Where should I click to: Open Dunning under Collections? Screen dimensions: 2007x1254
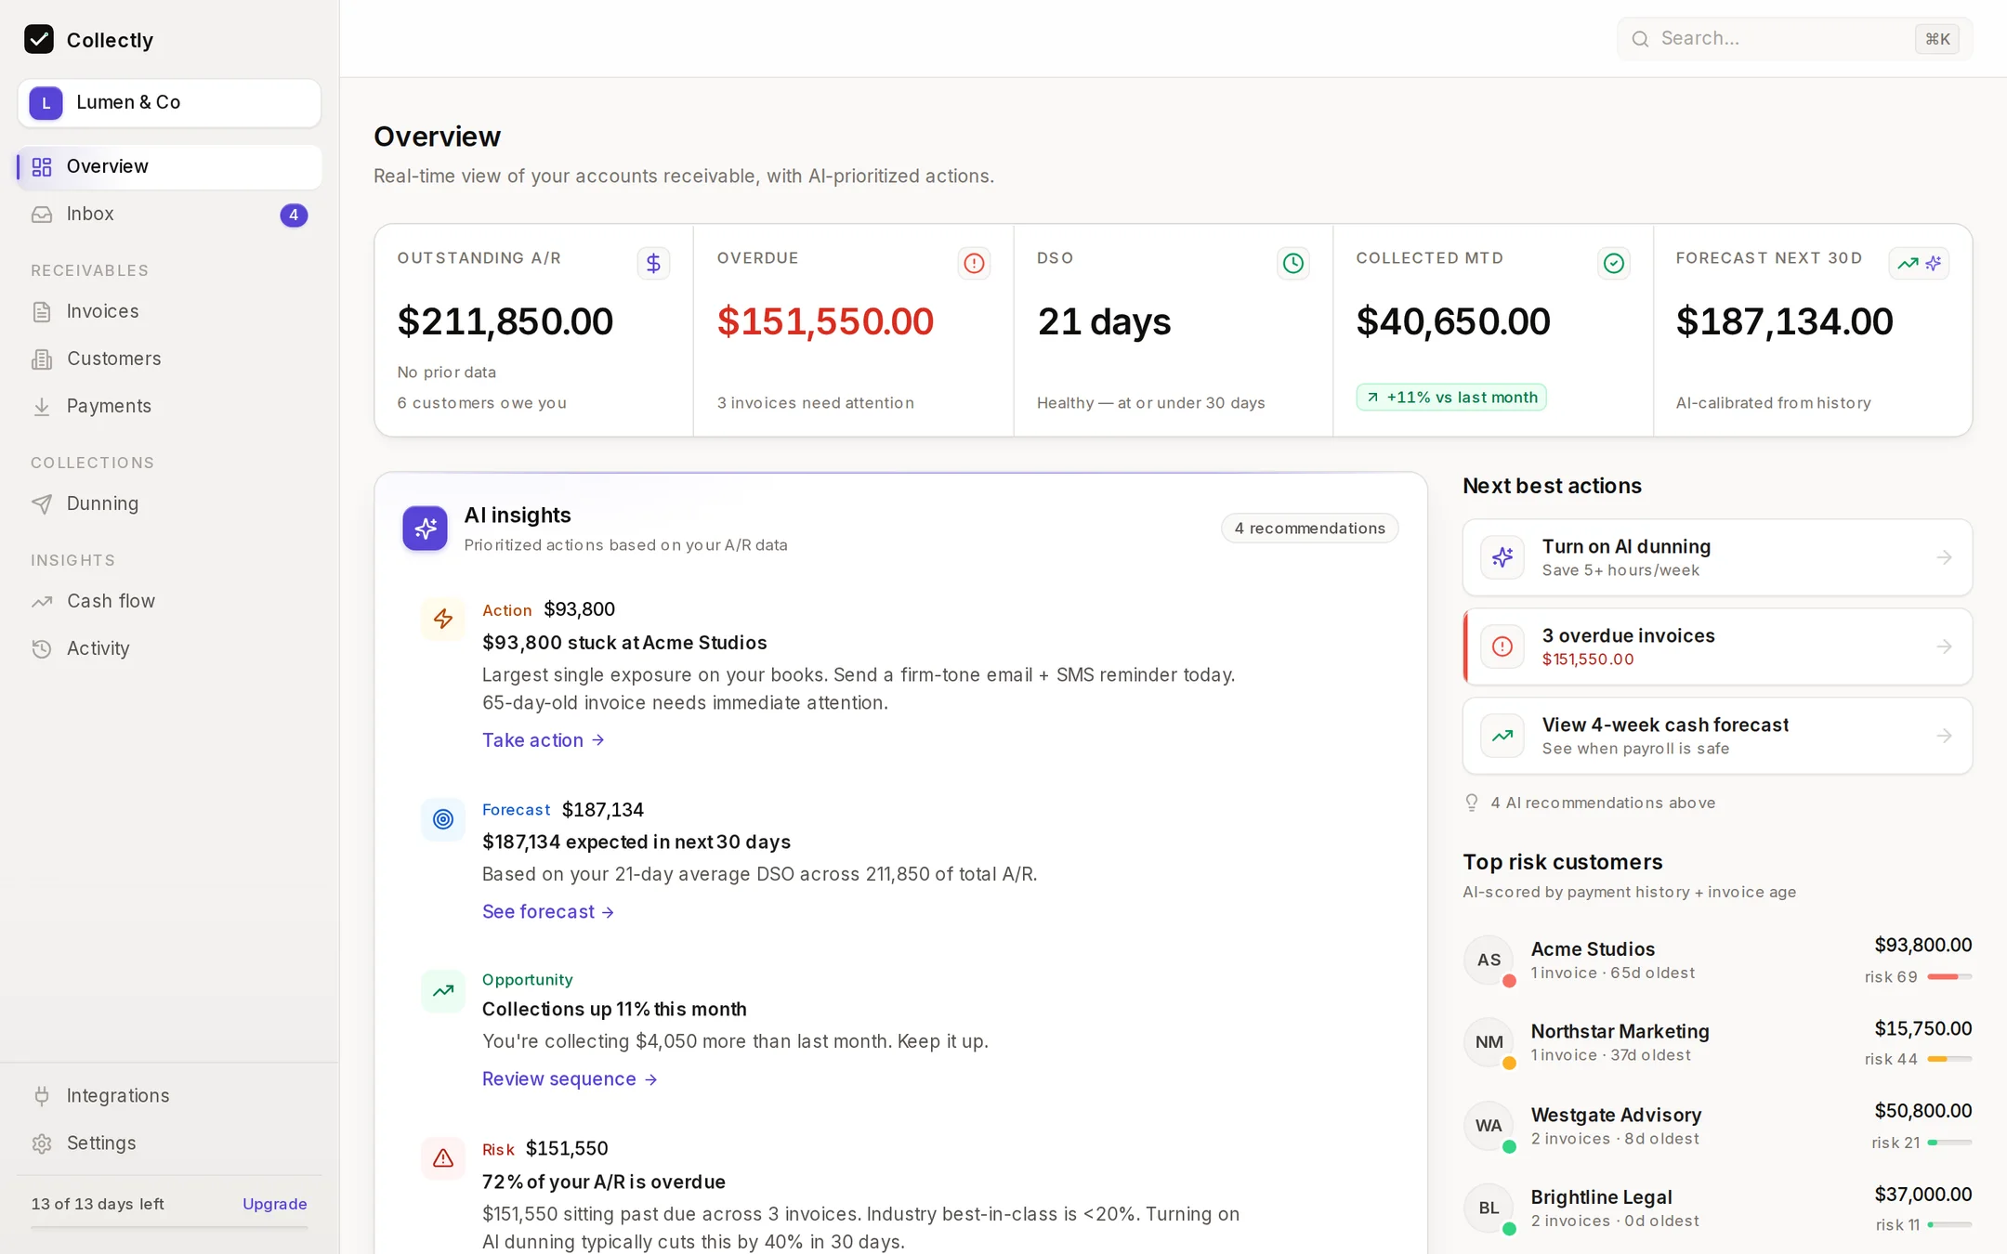169,504
